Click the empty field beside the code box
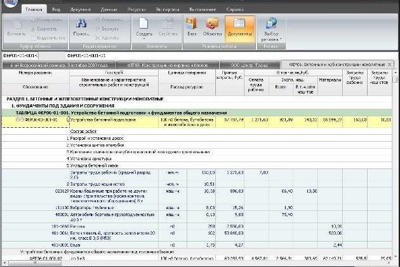Image resolution: width=400 pixels, height=267 pixels. [x=52, y=55]
